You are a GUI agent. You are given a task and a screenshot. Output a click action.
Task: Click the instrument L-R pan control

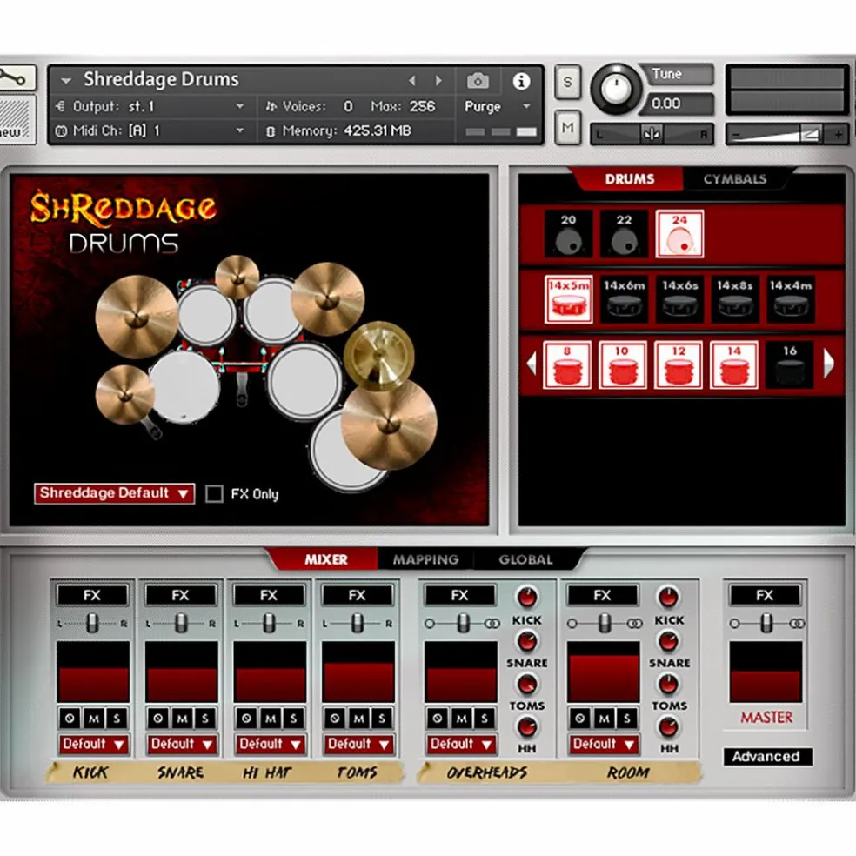pos(652,134)
